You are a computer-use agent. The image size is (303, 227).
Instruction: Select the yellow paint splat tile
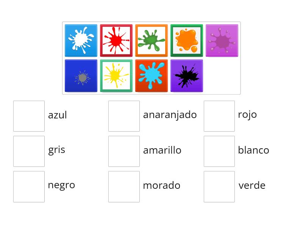coord(116,76)
